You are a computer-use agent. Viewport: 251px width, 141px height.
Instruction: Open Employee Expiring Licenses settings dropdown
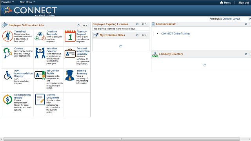pyautogui.click(x=144, y=24)
